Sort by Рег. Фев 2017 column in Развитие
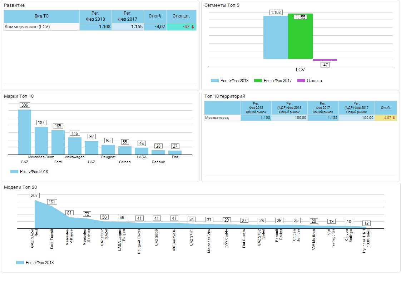Viewport: 401px width, 283px height. [128, 16]
